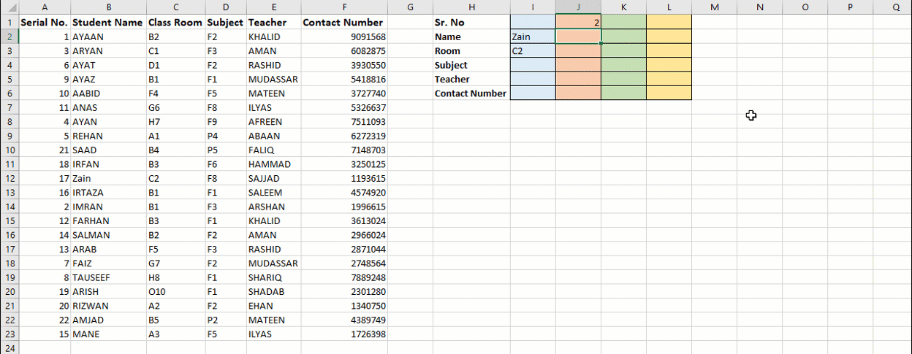Select green Teacher cell K5
The width and height of the screenshot is (912, 354).
point(623,79)
